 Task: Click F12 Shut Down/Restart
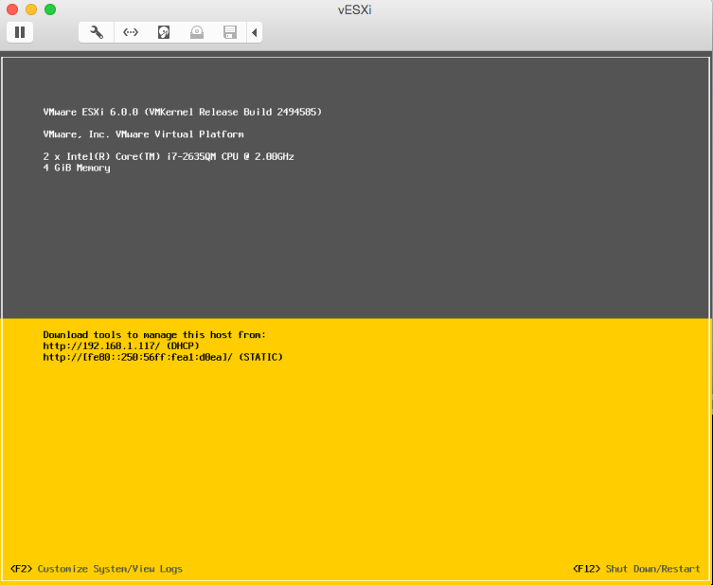(636, 569)
